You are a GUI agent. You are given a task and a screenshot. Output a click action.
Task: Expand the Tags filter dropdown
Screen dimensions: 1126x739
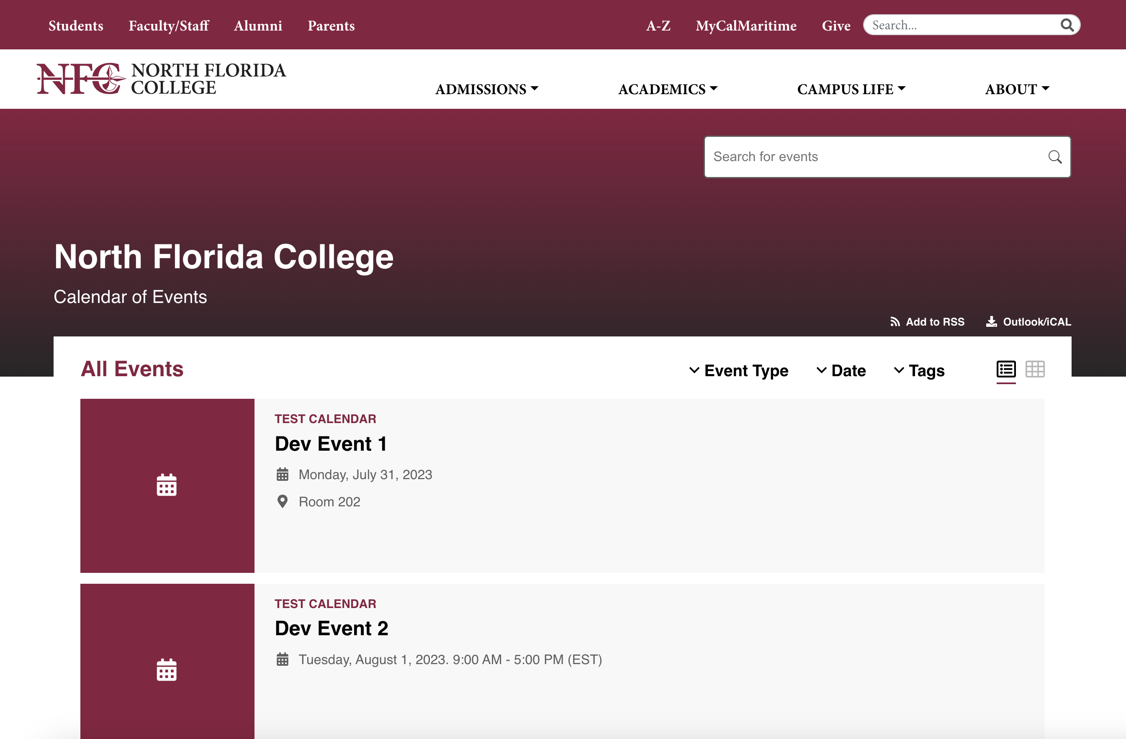click(919, 370)
